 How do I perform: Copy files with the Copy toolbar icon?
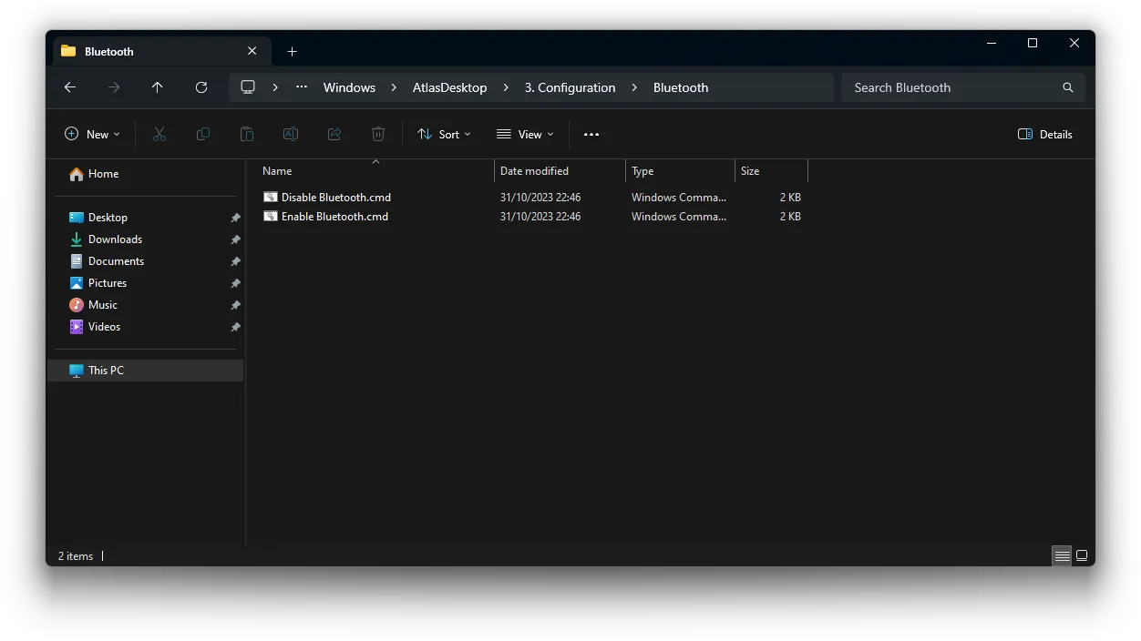pos(203,134)
